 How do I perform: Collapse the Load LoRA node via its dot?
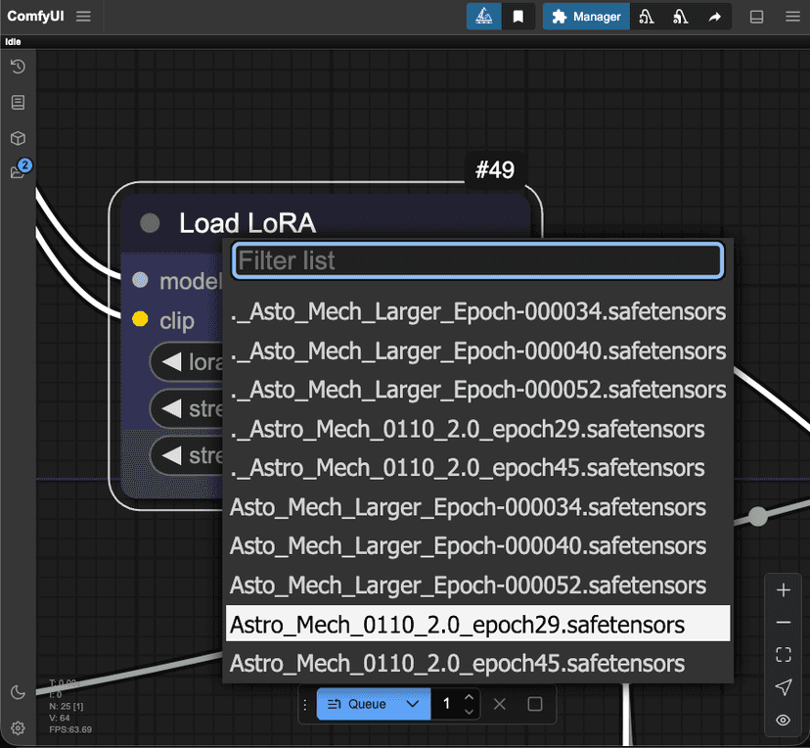[x=150, y=223]
